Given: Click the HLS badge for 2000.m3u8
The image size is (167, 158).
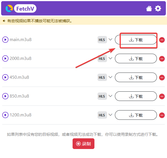Looking at the screenshot, I should (x=102, y=58).
